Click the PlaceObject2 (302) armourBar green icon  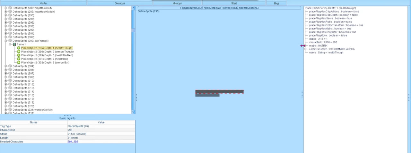19,62
